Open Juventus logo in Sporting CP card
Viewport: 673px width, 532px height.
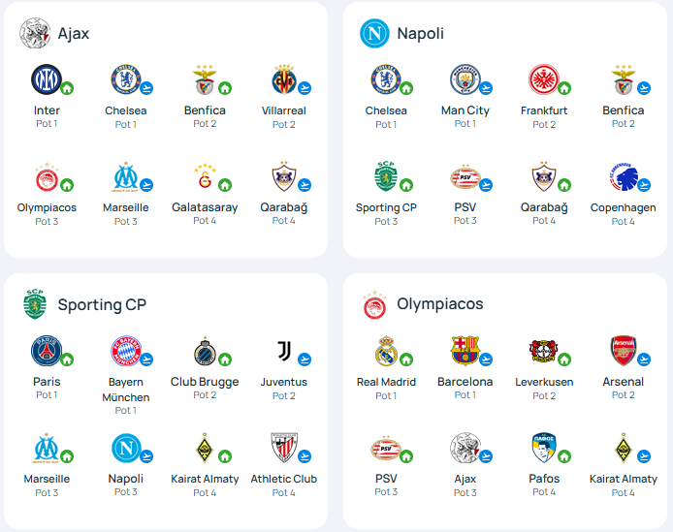284,351
